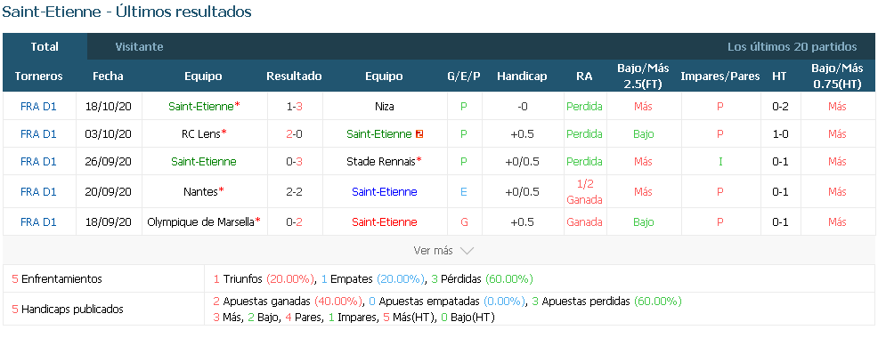Switch to the Visitante tab
878x338 pixels.
tap(140, 47)
